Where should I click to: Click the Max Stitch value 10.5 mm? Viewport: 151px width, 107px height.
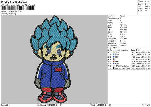point(123,39)
